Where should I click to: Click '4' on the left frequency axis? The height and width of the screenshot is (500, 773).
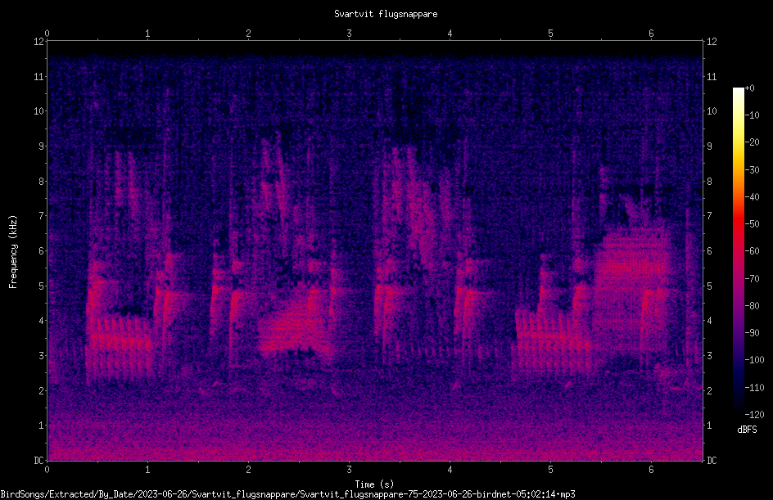[42, 321]
